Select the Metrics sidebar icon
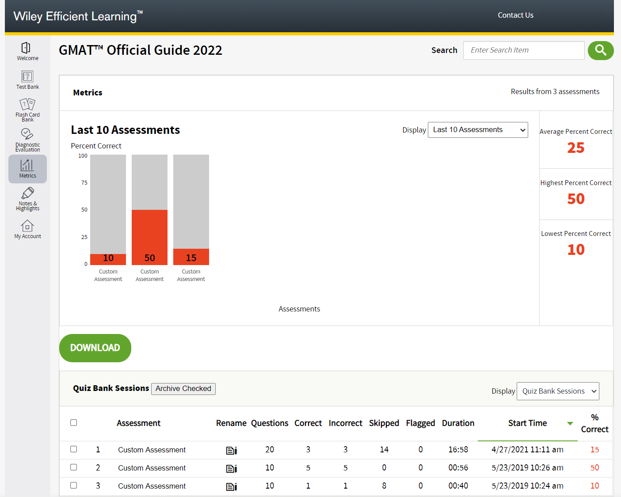Screen dimensions: 621x497 pyautogui.click(x=27, y=169)
